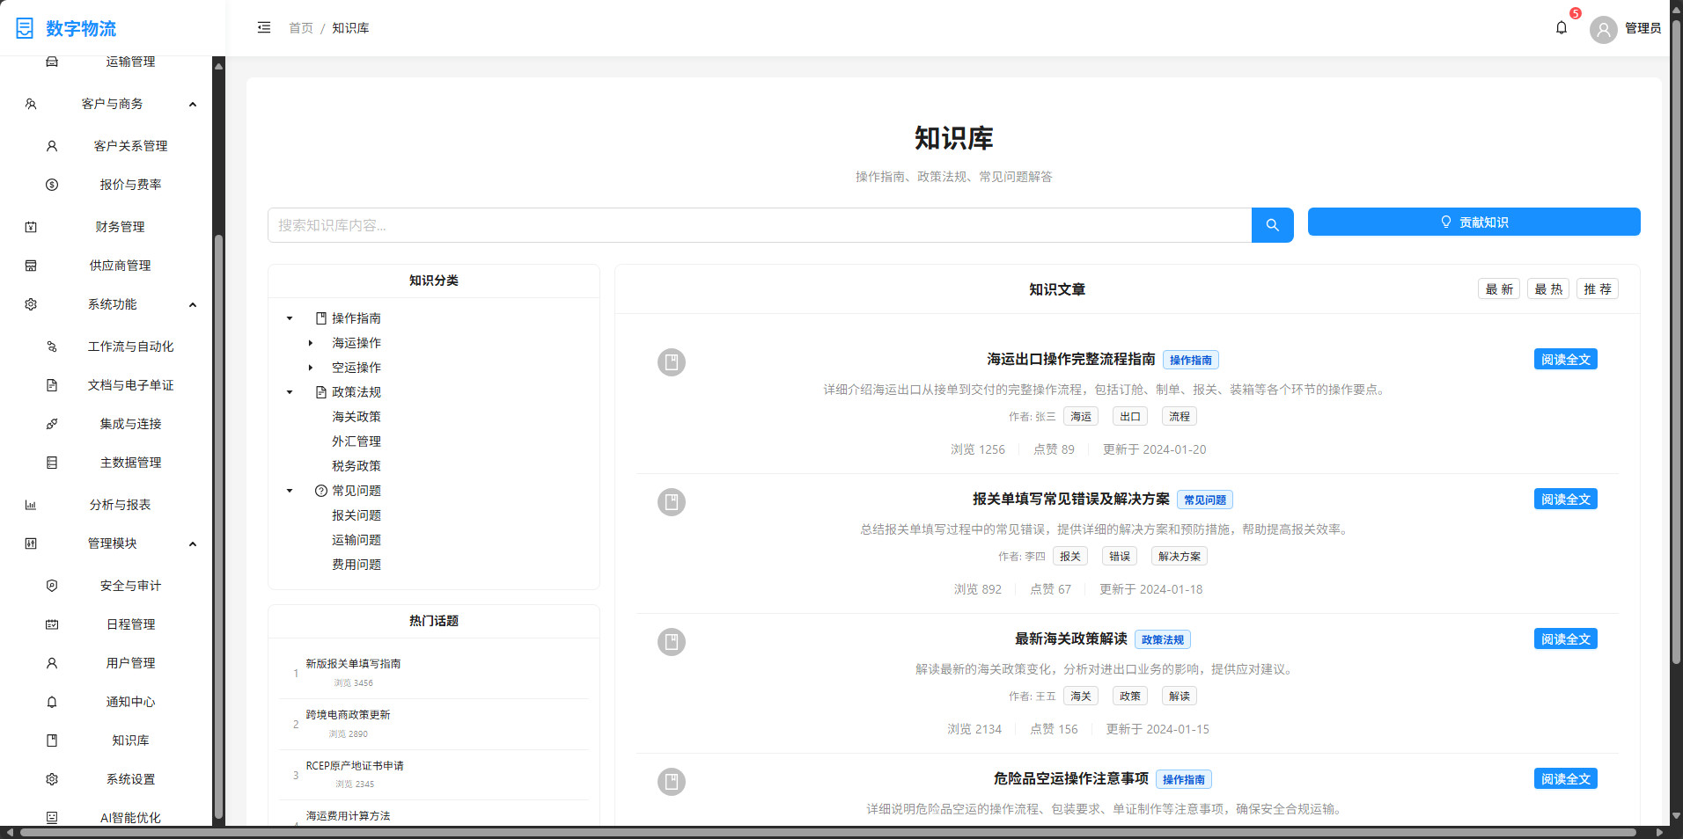
Task: Click the sidebar collapse icon near breadcrumb
Action: [263, 27]
